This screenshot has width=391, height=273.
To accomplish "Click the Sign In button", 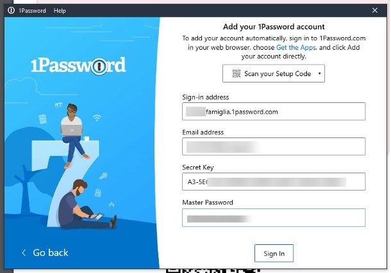I will coord(274,253).
